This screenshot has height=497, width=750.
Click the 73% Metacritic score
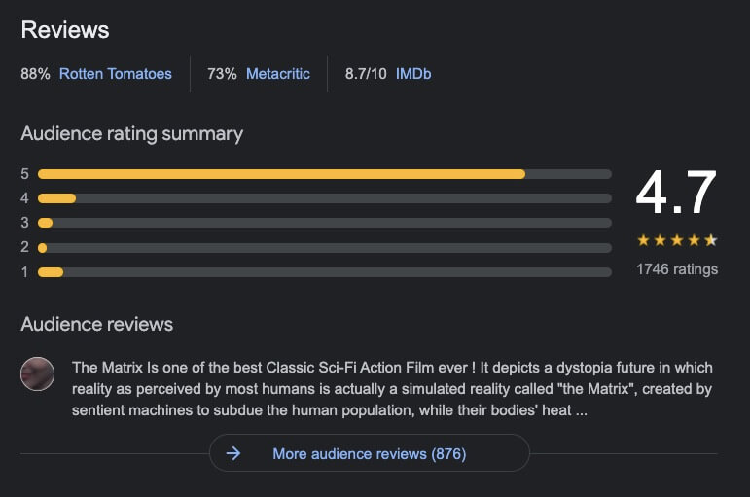click(222, 74)
